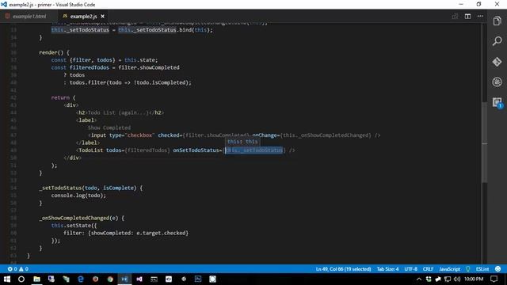507x285 pixels.
Task: Split the editor with the split icon
Action: (467, 16)
